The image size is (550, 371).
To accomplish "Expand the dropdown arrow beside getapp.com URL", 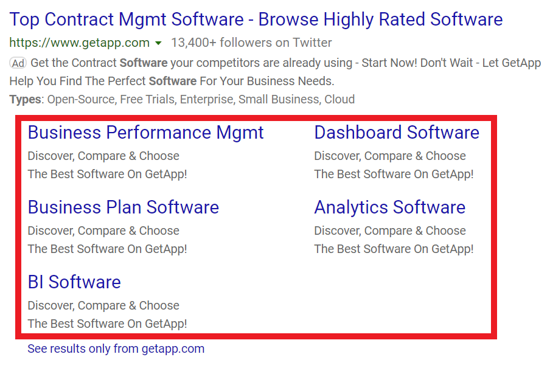I will tap(158, 43).
